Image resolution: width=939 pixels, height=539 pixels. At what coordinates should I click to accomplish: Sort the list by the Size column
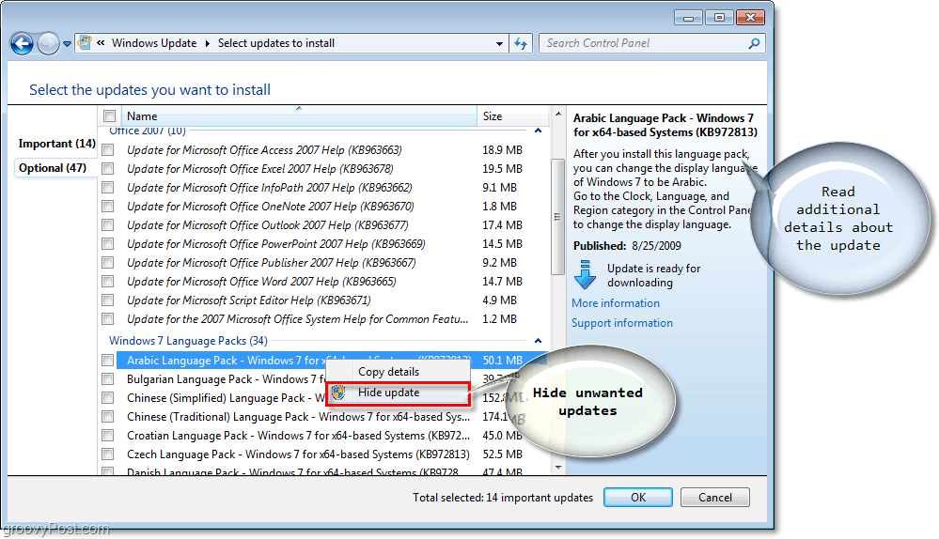(x=512, y=116)
